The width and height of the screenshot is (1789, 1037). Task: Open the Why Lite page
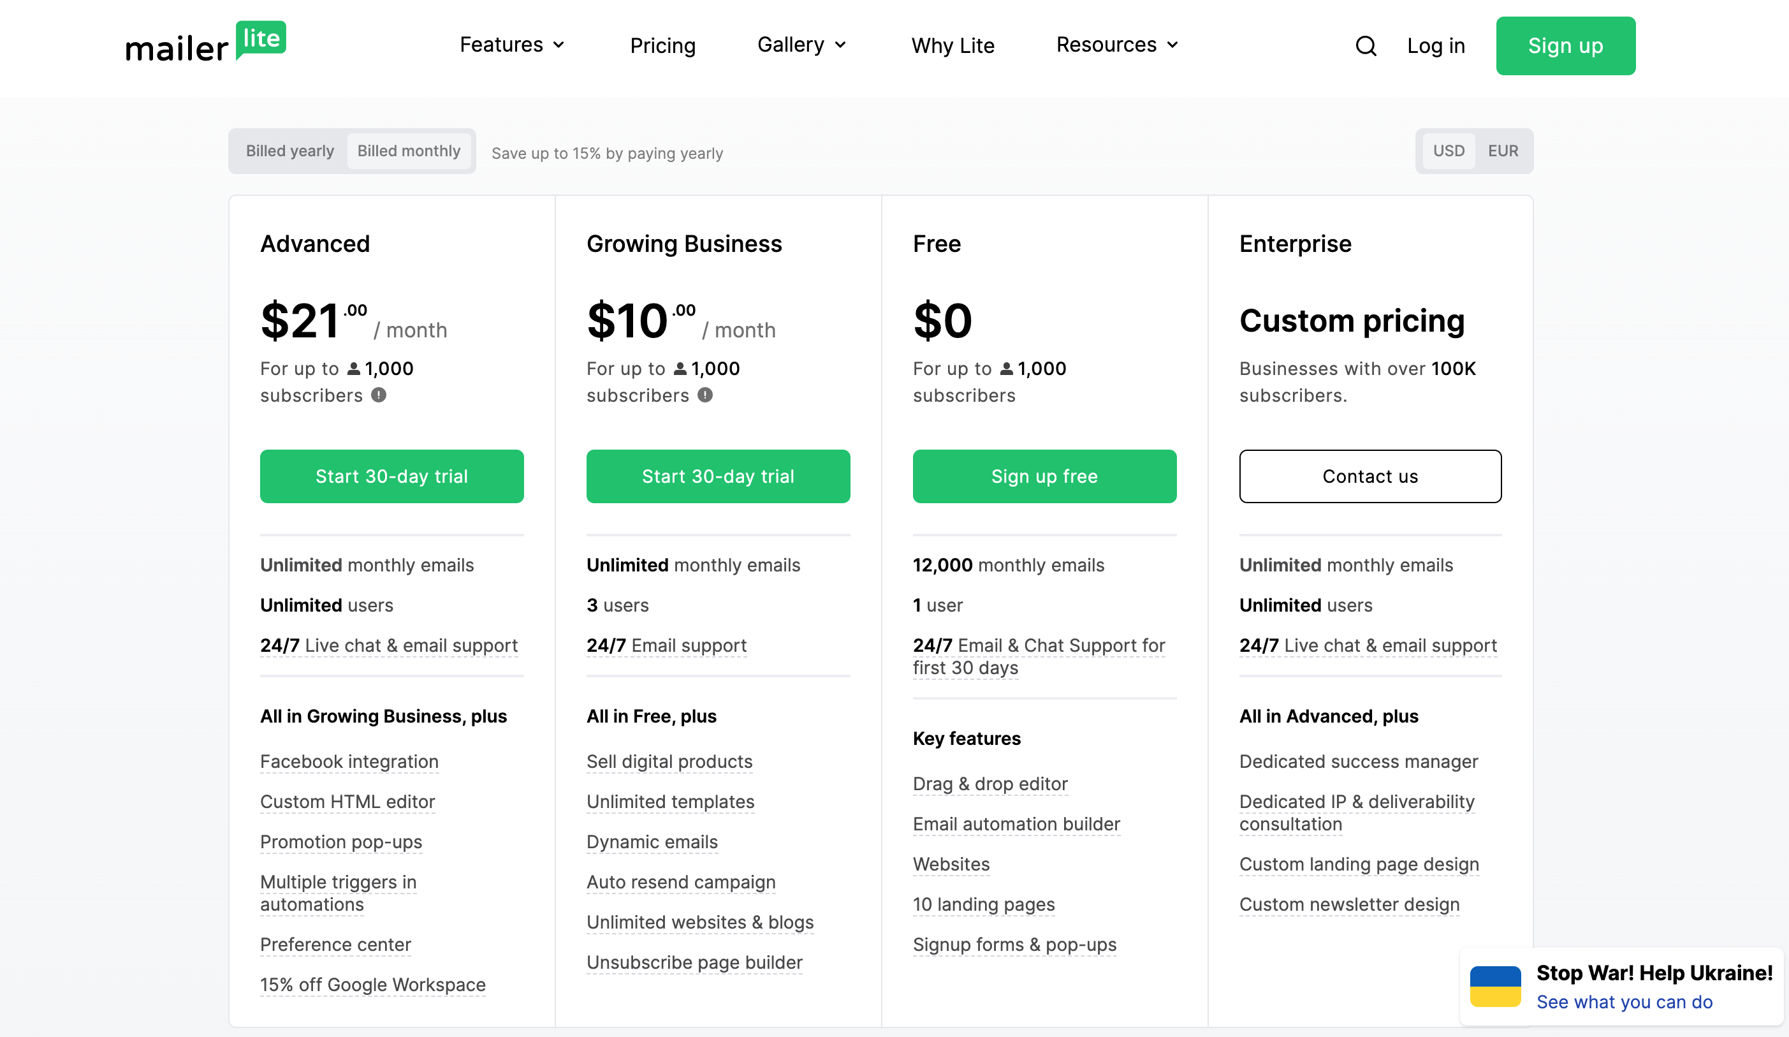[x=953, y=46]
